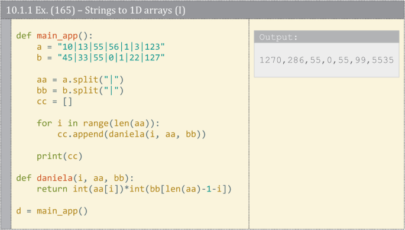Click the Output: panel header
This screenshot has width=405, height=230.
[326, 37]
